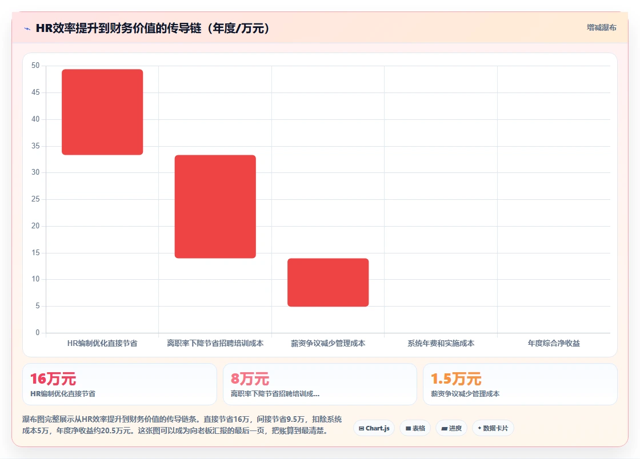Click the red bar for 离职率下降节省招聘培训成本

click(x=215, y=207)
